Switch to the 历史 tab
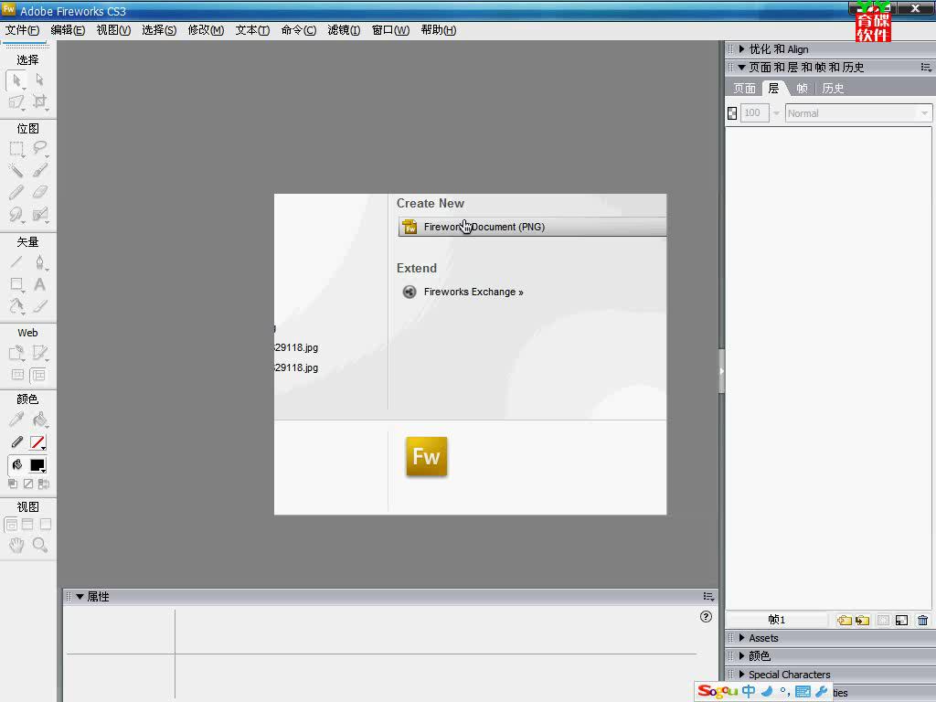 (x=833, y=89)
